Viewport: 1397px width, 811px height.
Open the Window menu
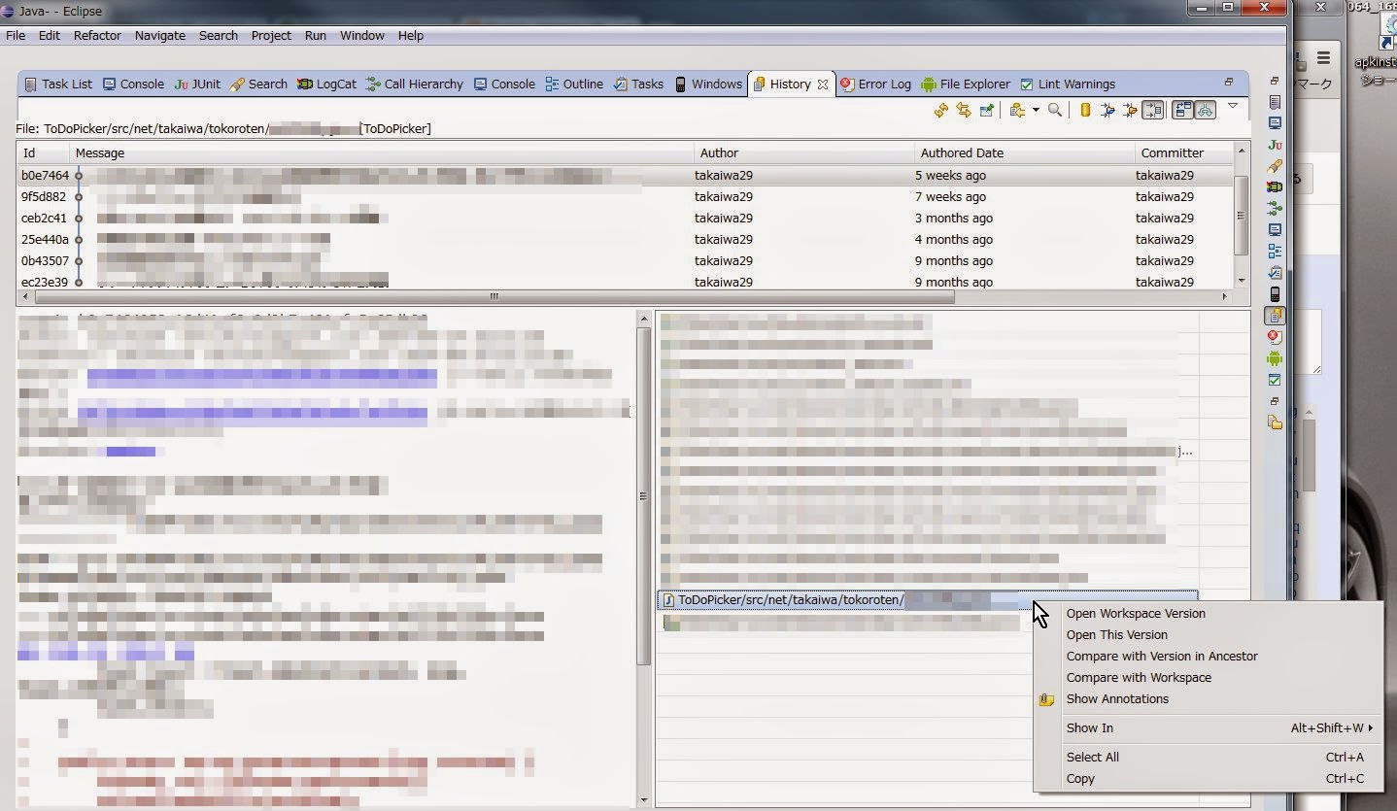[x=361, y=35]
